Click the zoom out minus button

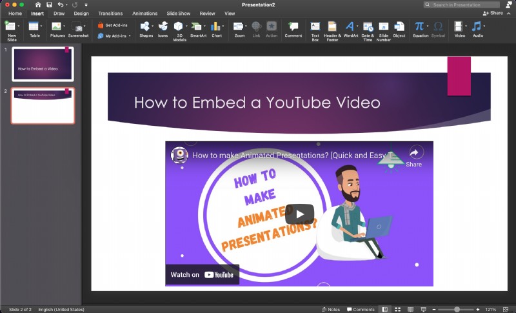pyautogui.click(x=434, y=309)
